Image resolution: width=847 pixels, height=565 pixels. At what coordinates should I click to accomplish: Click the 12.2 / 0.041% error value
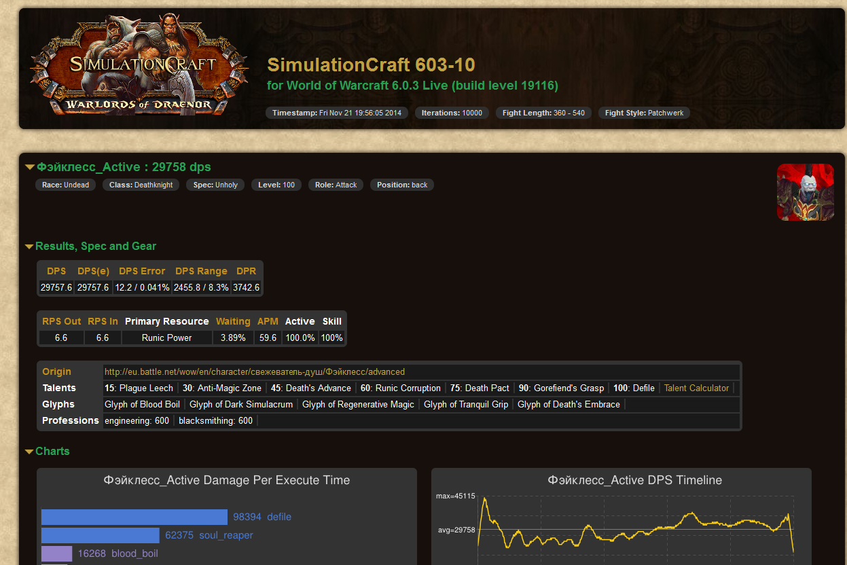[142, 287]
